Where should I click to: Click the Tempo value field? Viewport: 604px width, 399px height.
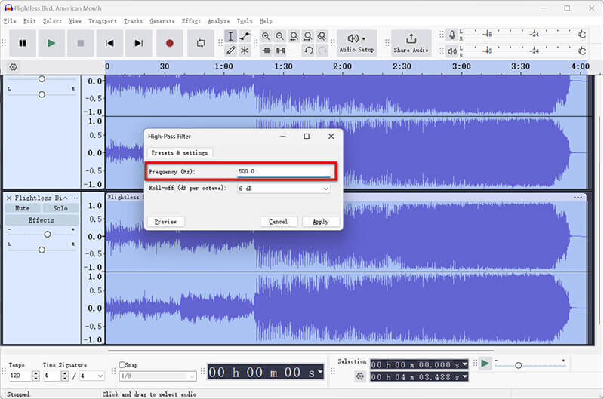(20, 376)
